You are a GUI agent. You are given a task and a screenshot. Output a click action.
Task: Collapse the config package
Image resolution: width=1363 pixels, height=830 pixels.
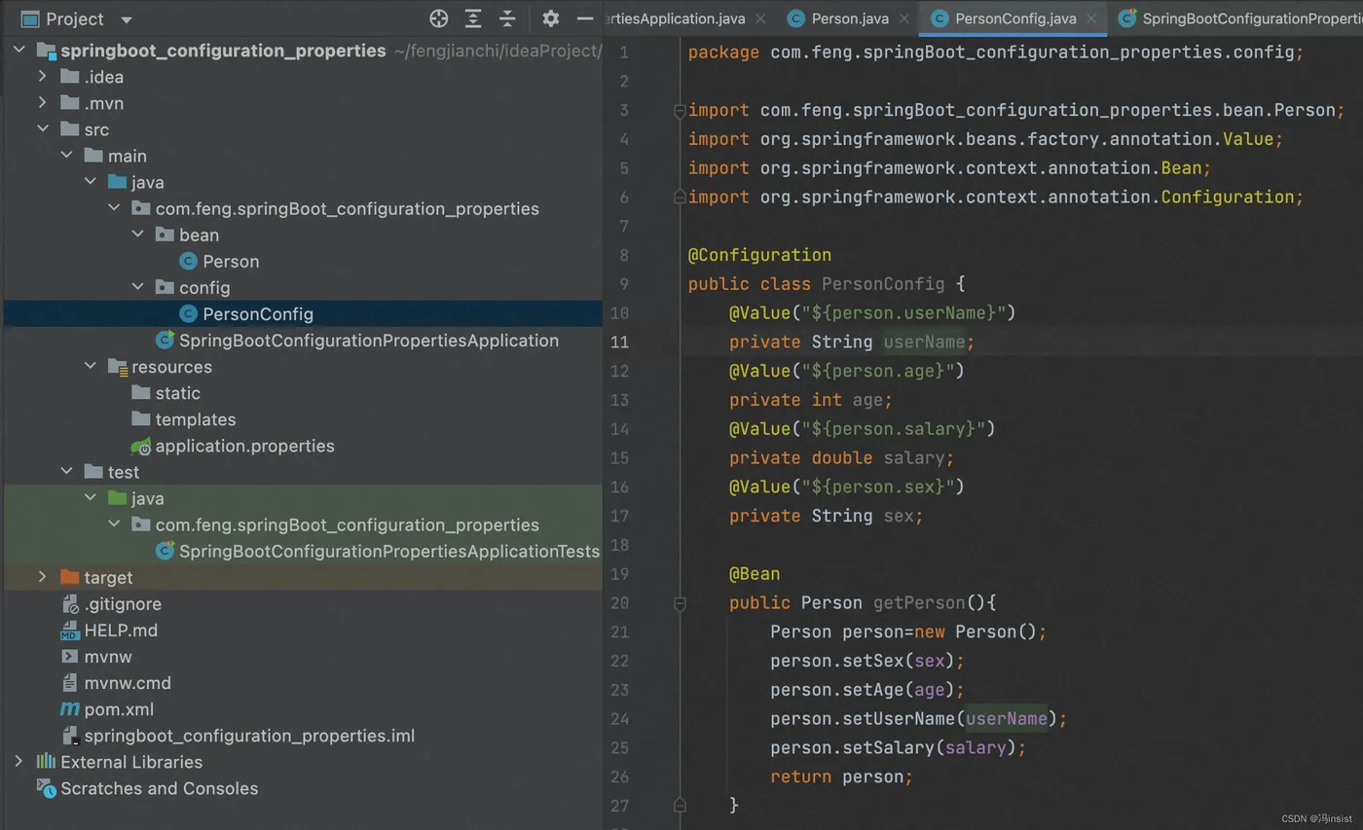tap(137, 286)
